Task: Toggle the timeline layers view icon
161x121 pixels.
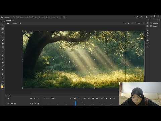Action: pyautogui.click(x=8, y=99)
